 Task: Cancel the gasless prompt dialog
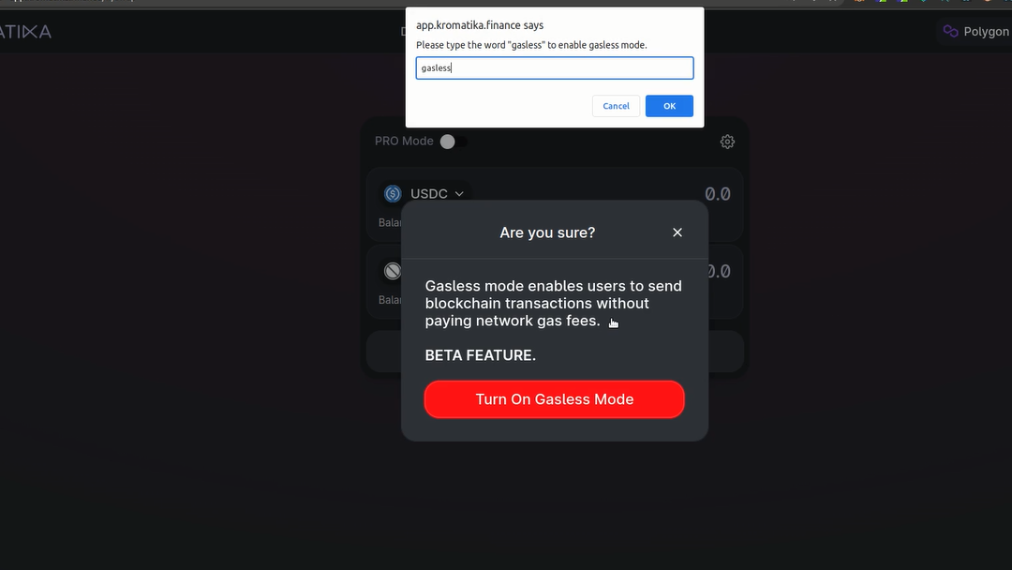point(616,106)
